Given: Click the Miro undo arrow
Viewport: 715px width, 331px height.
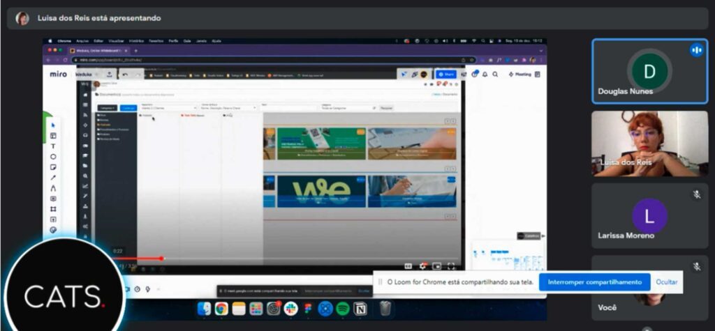Looking at the screenshot, I should [125, 74].
